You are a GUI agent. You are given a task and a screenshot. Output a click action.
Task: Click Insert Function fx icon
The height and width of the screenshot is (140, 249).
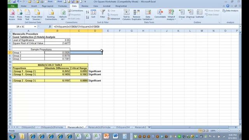pyautogui.click(x=50, y=27)
